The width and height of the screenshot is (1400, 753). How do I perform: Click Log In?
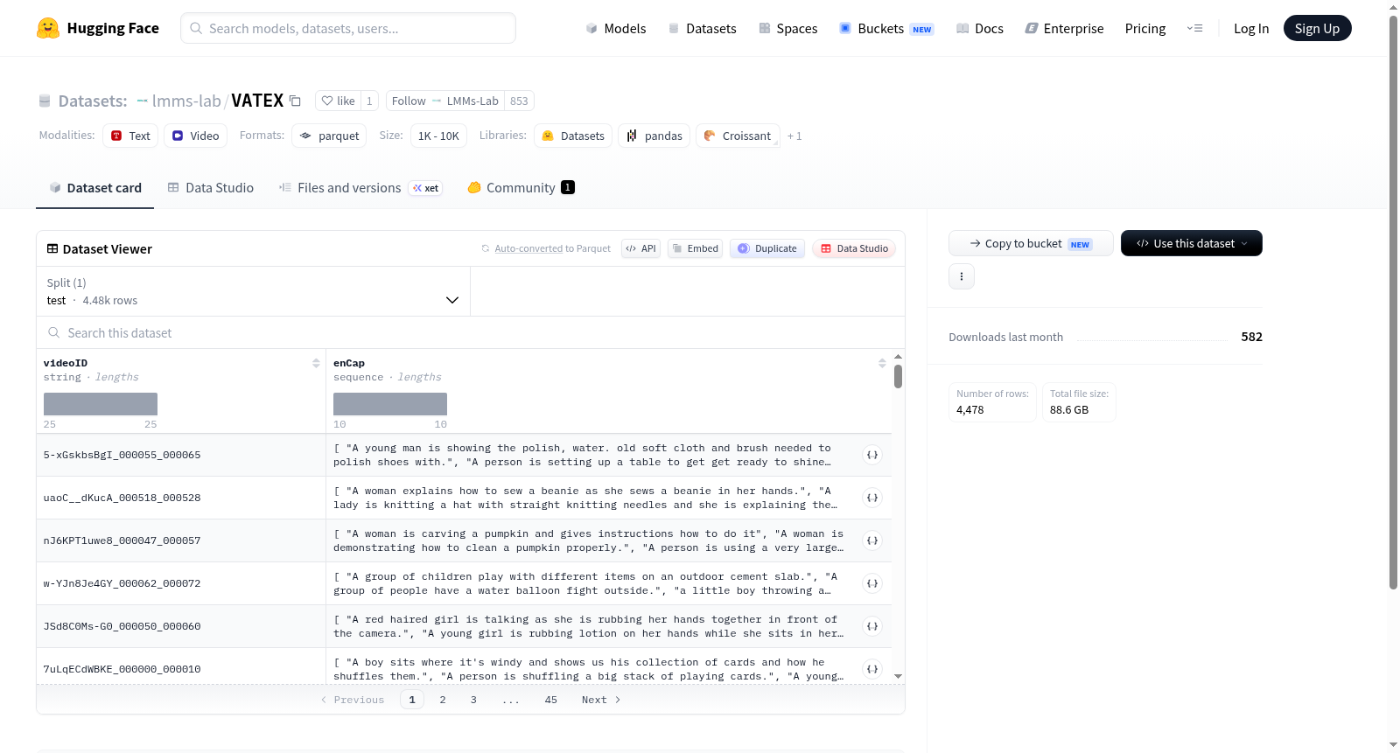pos(1251,28)
